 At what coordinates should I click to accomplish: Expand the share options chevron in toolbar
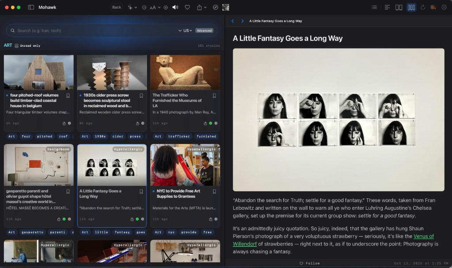(205, 8)
